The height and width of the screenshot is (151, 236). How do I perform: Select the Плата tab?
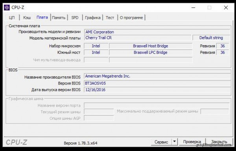pyautogui.click(x=42, y=17)
